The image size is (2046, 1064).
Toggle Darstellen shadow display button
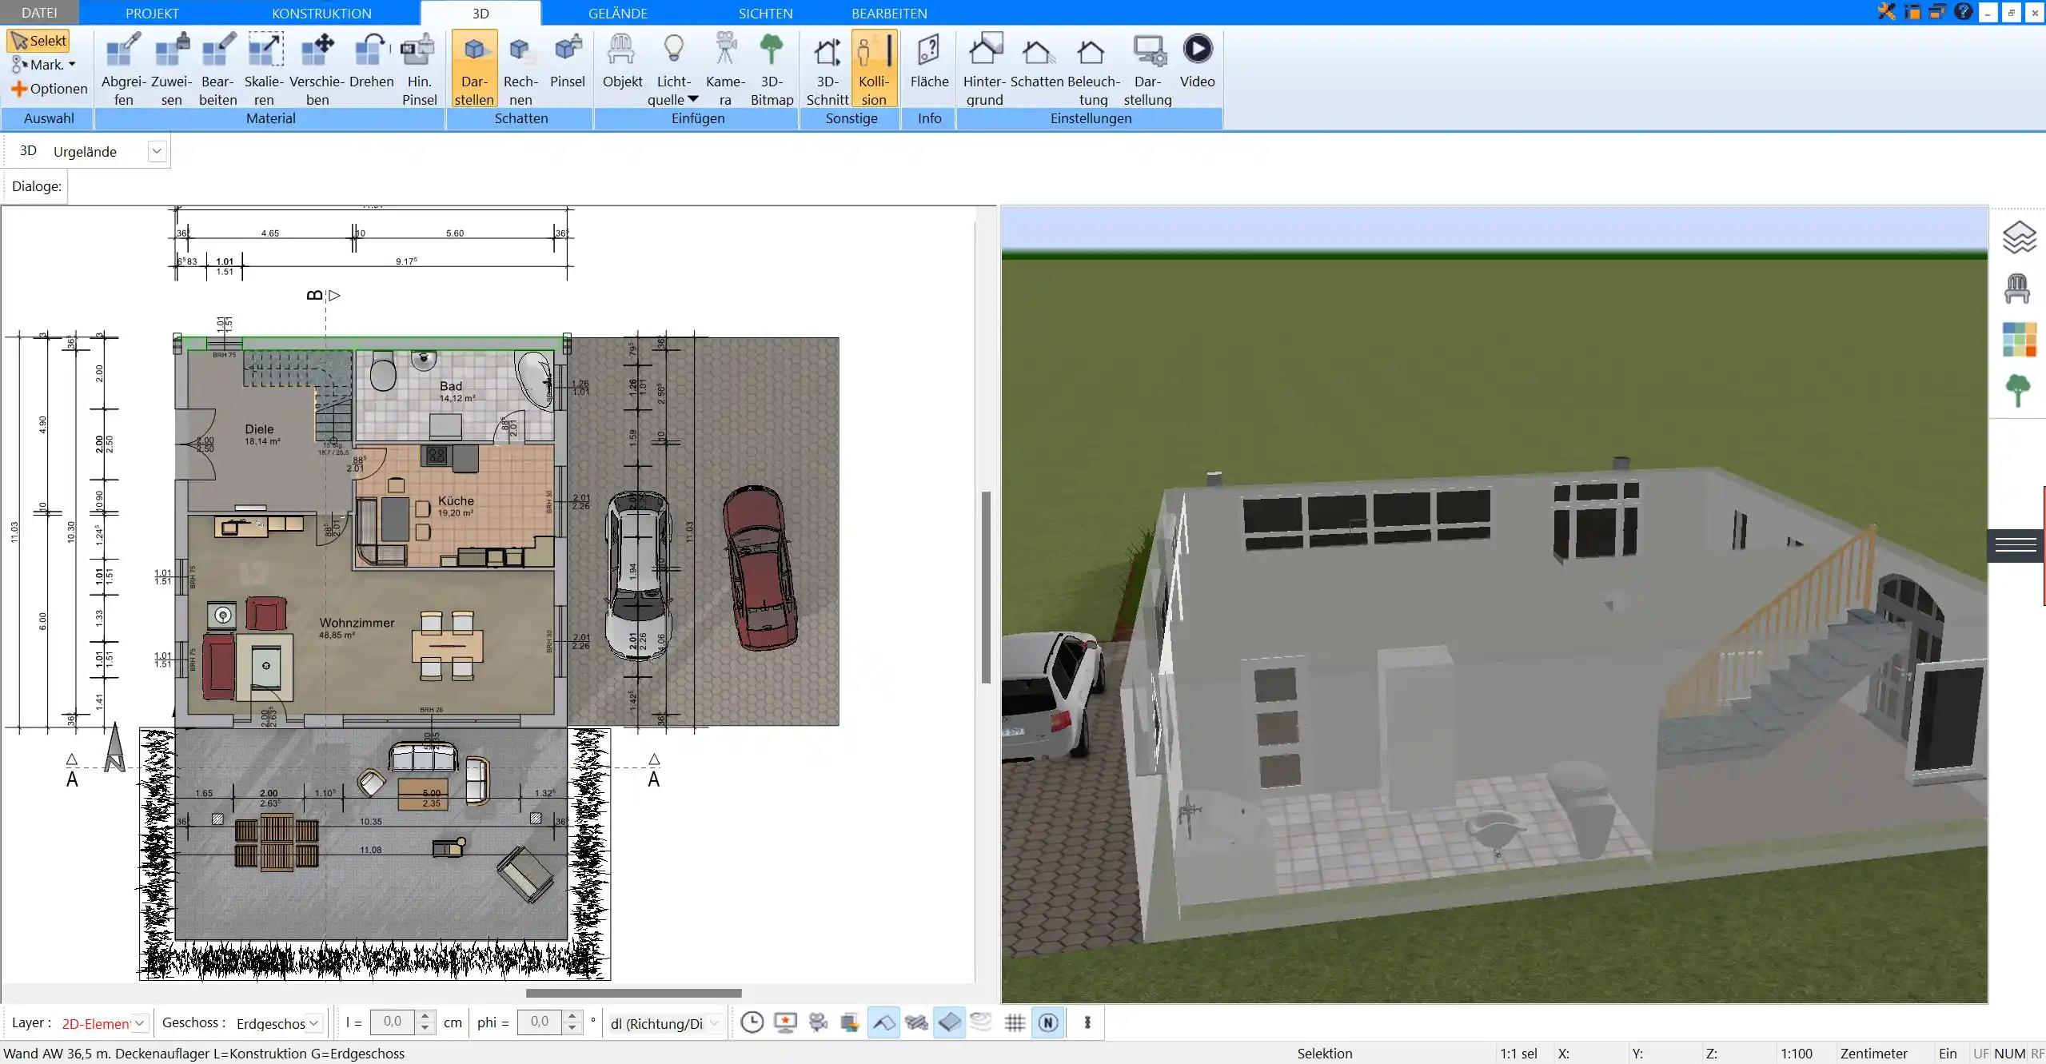point(474,69)
